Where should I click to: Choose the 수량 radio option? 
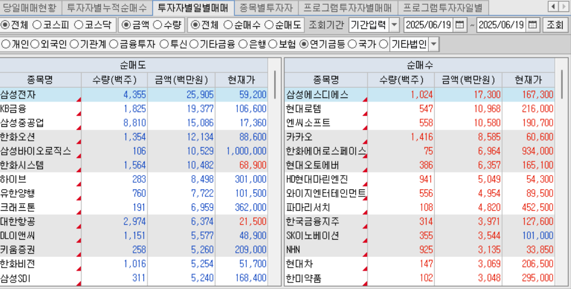pyautogui.click(x=157, y=25)
